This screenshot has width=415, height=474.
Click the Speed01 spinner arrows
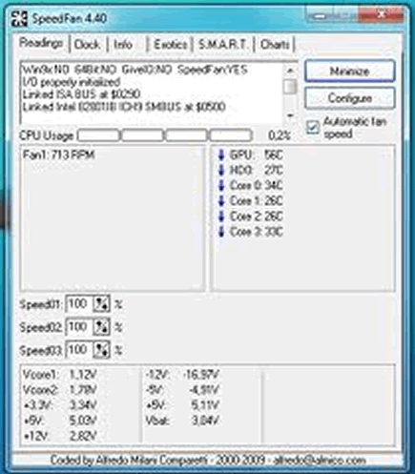click(x=101, y=304)
